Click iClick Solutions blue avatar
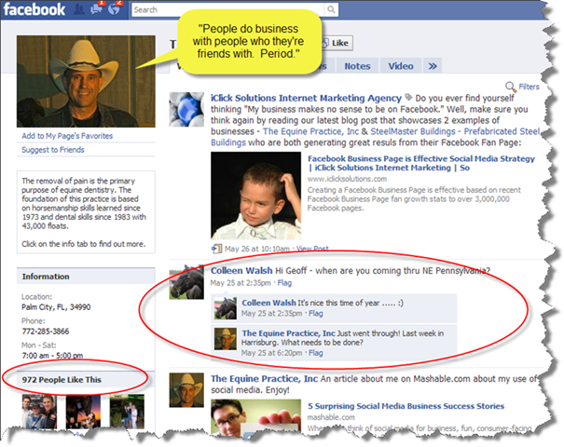This screenshot has height=447, width=564. pos(186,110)
